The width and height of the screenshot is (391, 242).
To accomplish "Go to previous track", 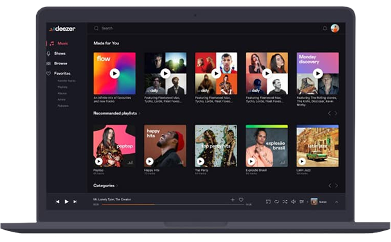I will click(x=58, y=201).
